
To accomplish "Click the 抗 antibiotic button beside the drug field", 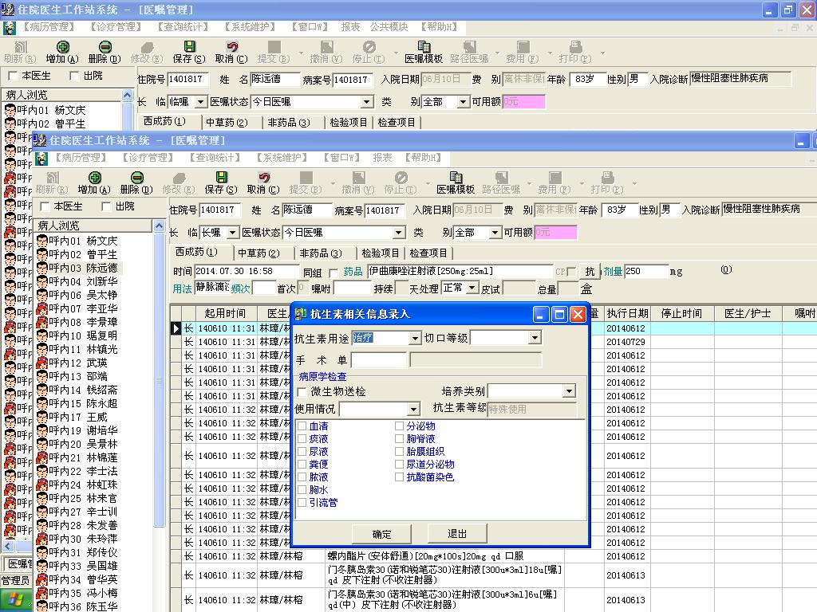I will [590, 271].
